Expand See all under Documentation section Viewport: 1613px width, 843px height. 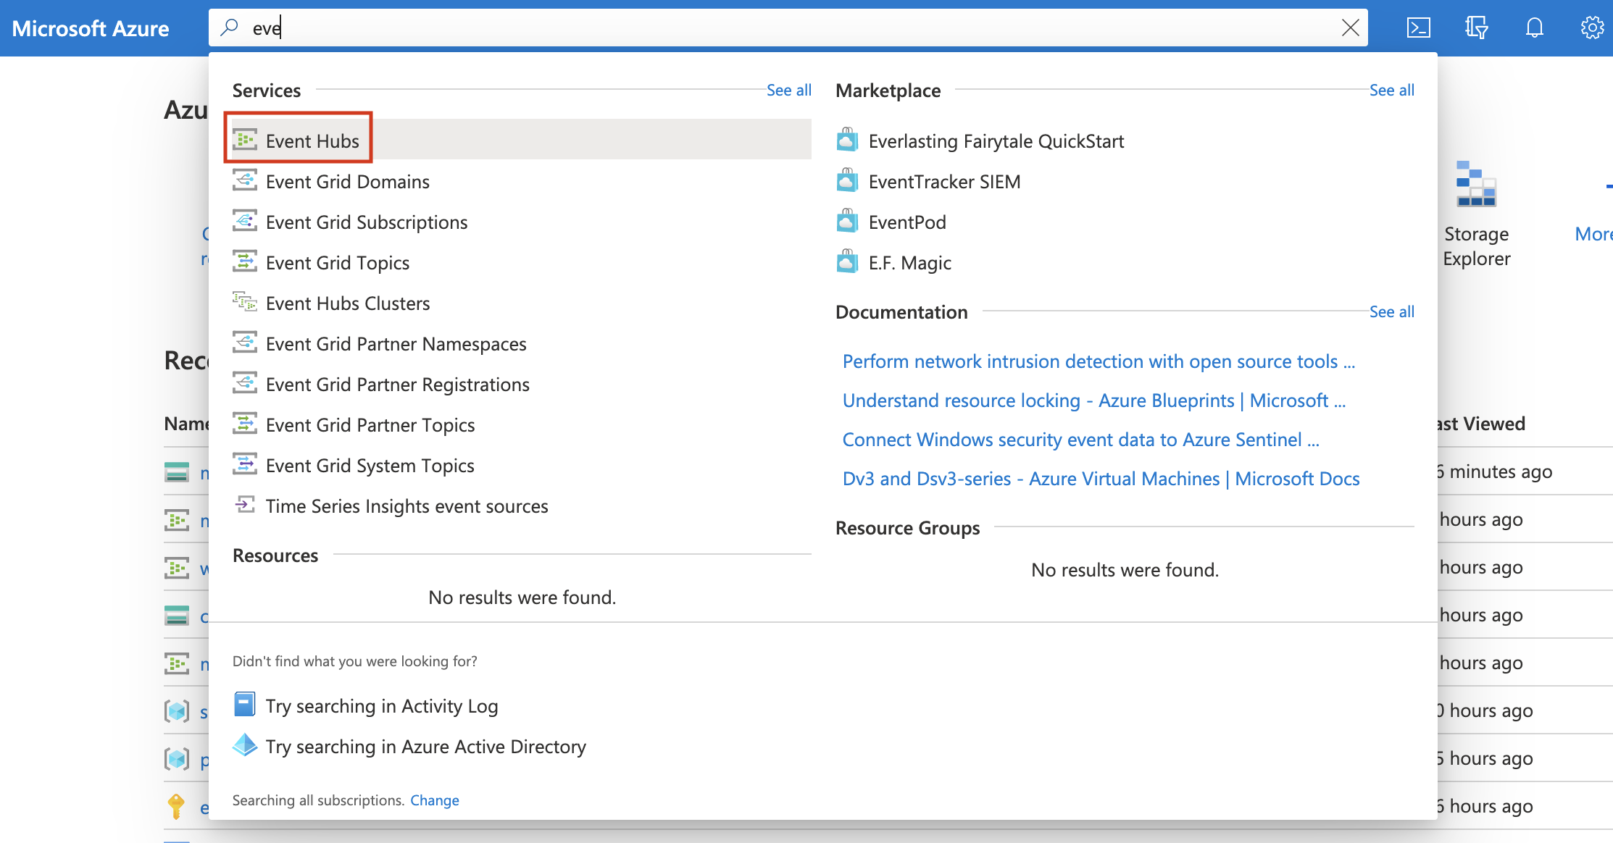(1391, 311)
